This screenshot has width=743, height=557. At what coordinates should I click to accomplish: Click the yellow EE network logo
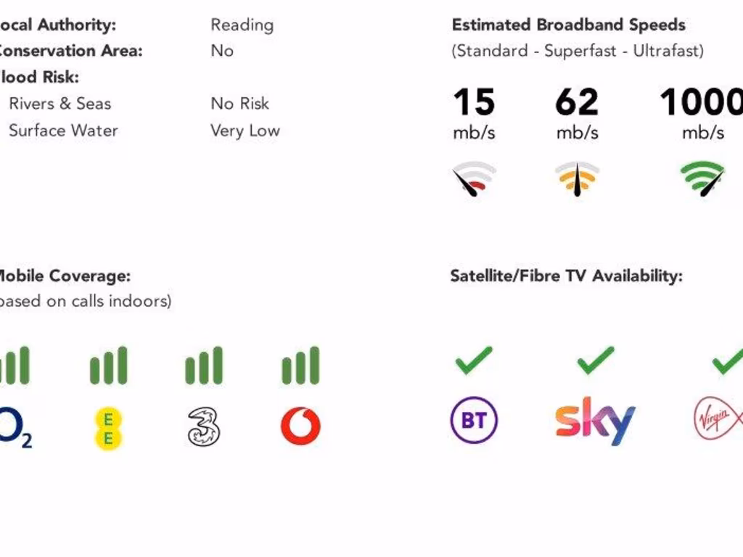[x=109, y=427]
